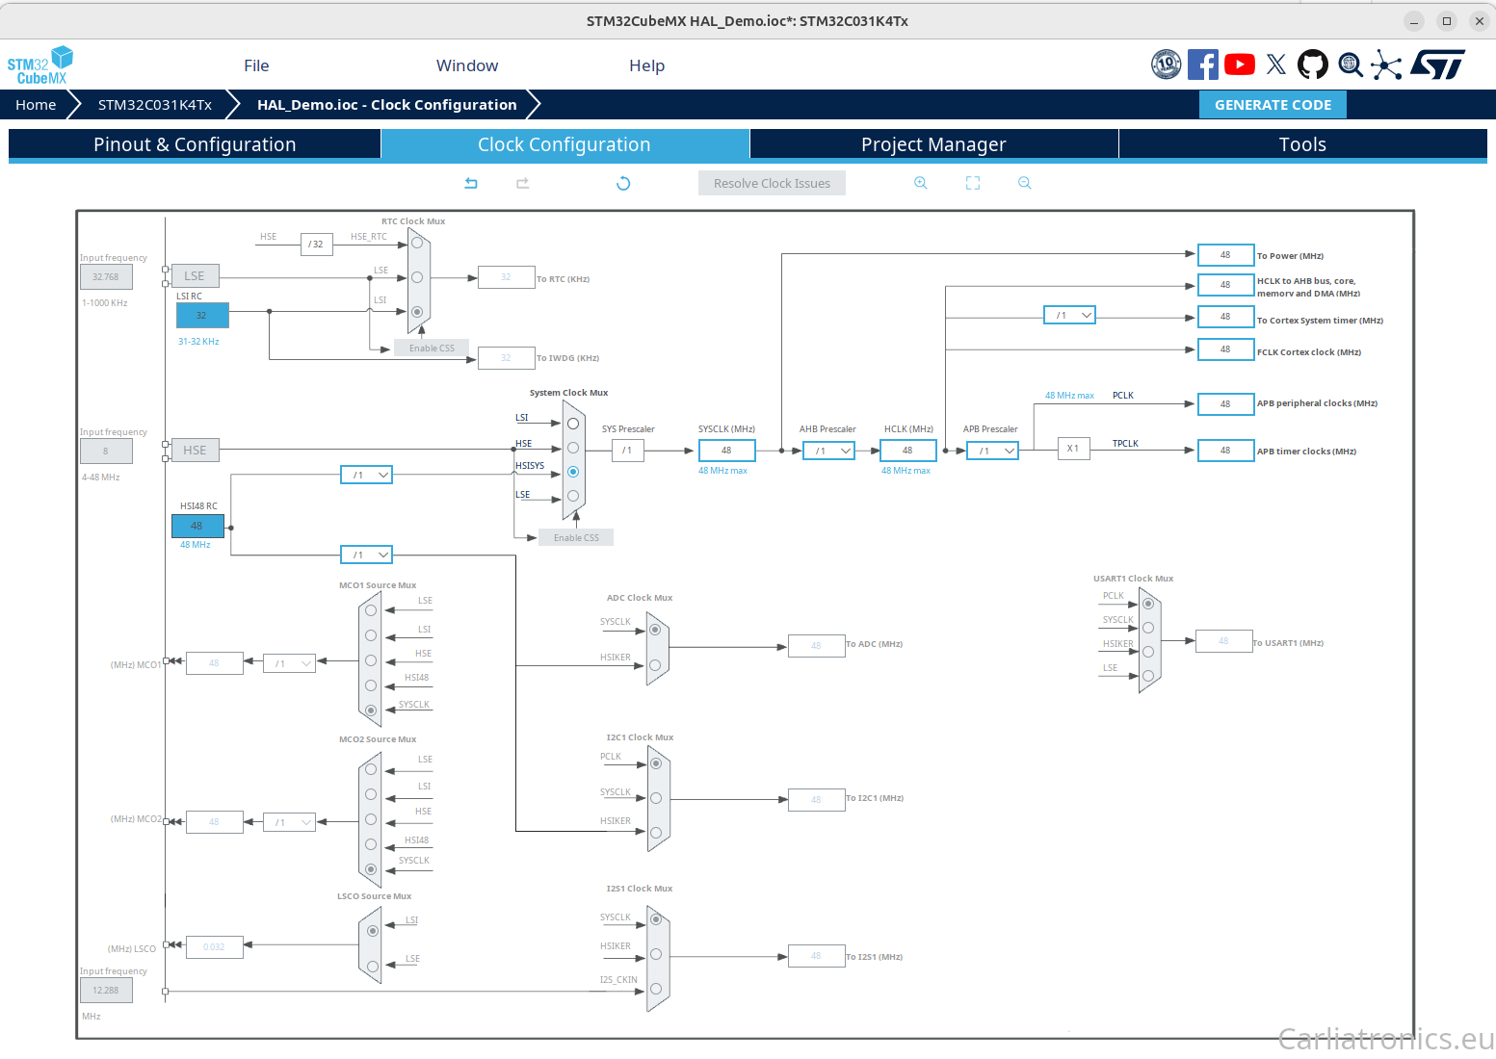This screenshot has width=1496, height=1059.
Task: Click the STM32C031K4Tx breadcrumb
Action: (155, 105)
